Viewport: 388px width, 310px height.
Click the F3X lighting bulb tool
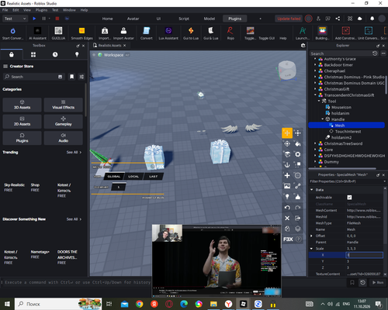(x=287, y=197)
